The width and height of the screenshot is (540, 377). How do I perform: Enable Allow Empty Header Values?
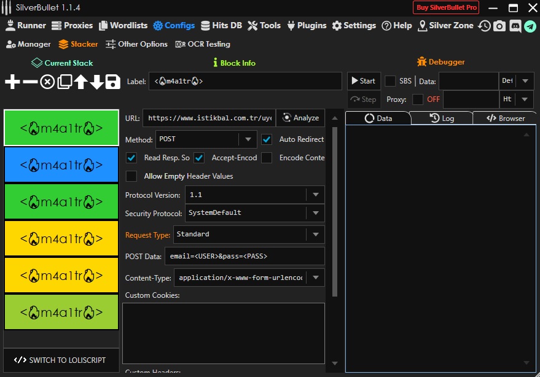point(131,176)
